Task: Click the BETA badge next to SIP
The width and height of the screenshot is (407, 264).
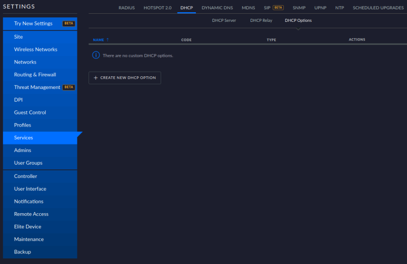Action: coord(278,8)
